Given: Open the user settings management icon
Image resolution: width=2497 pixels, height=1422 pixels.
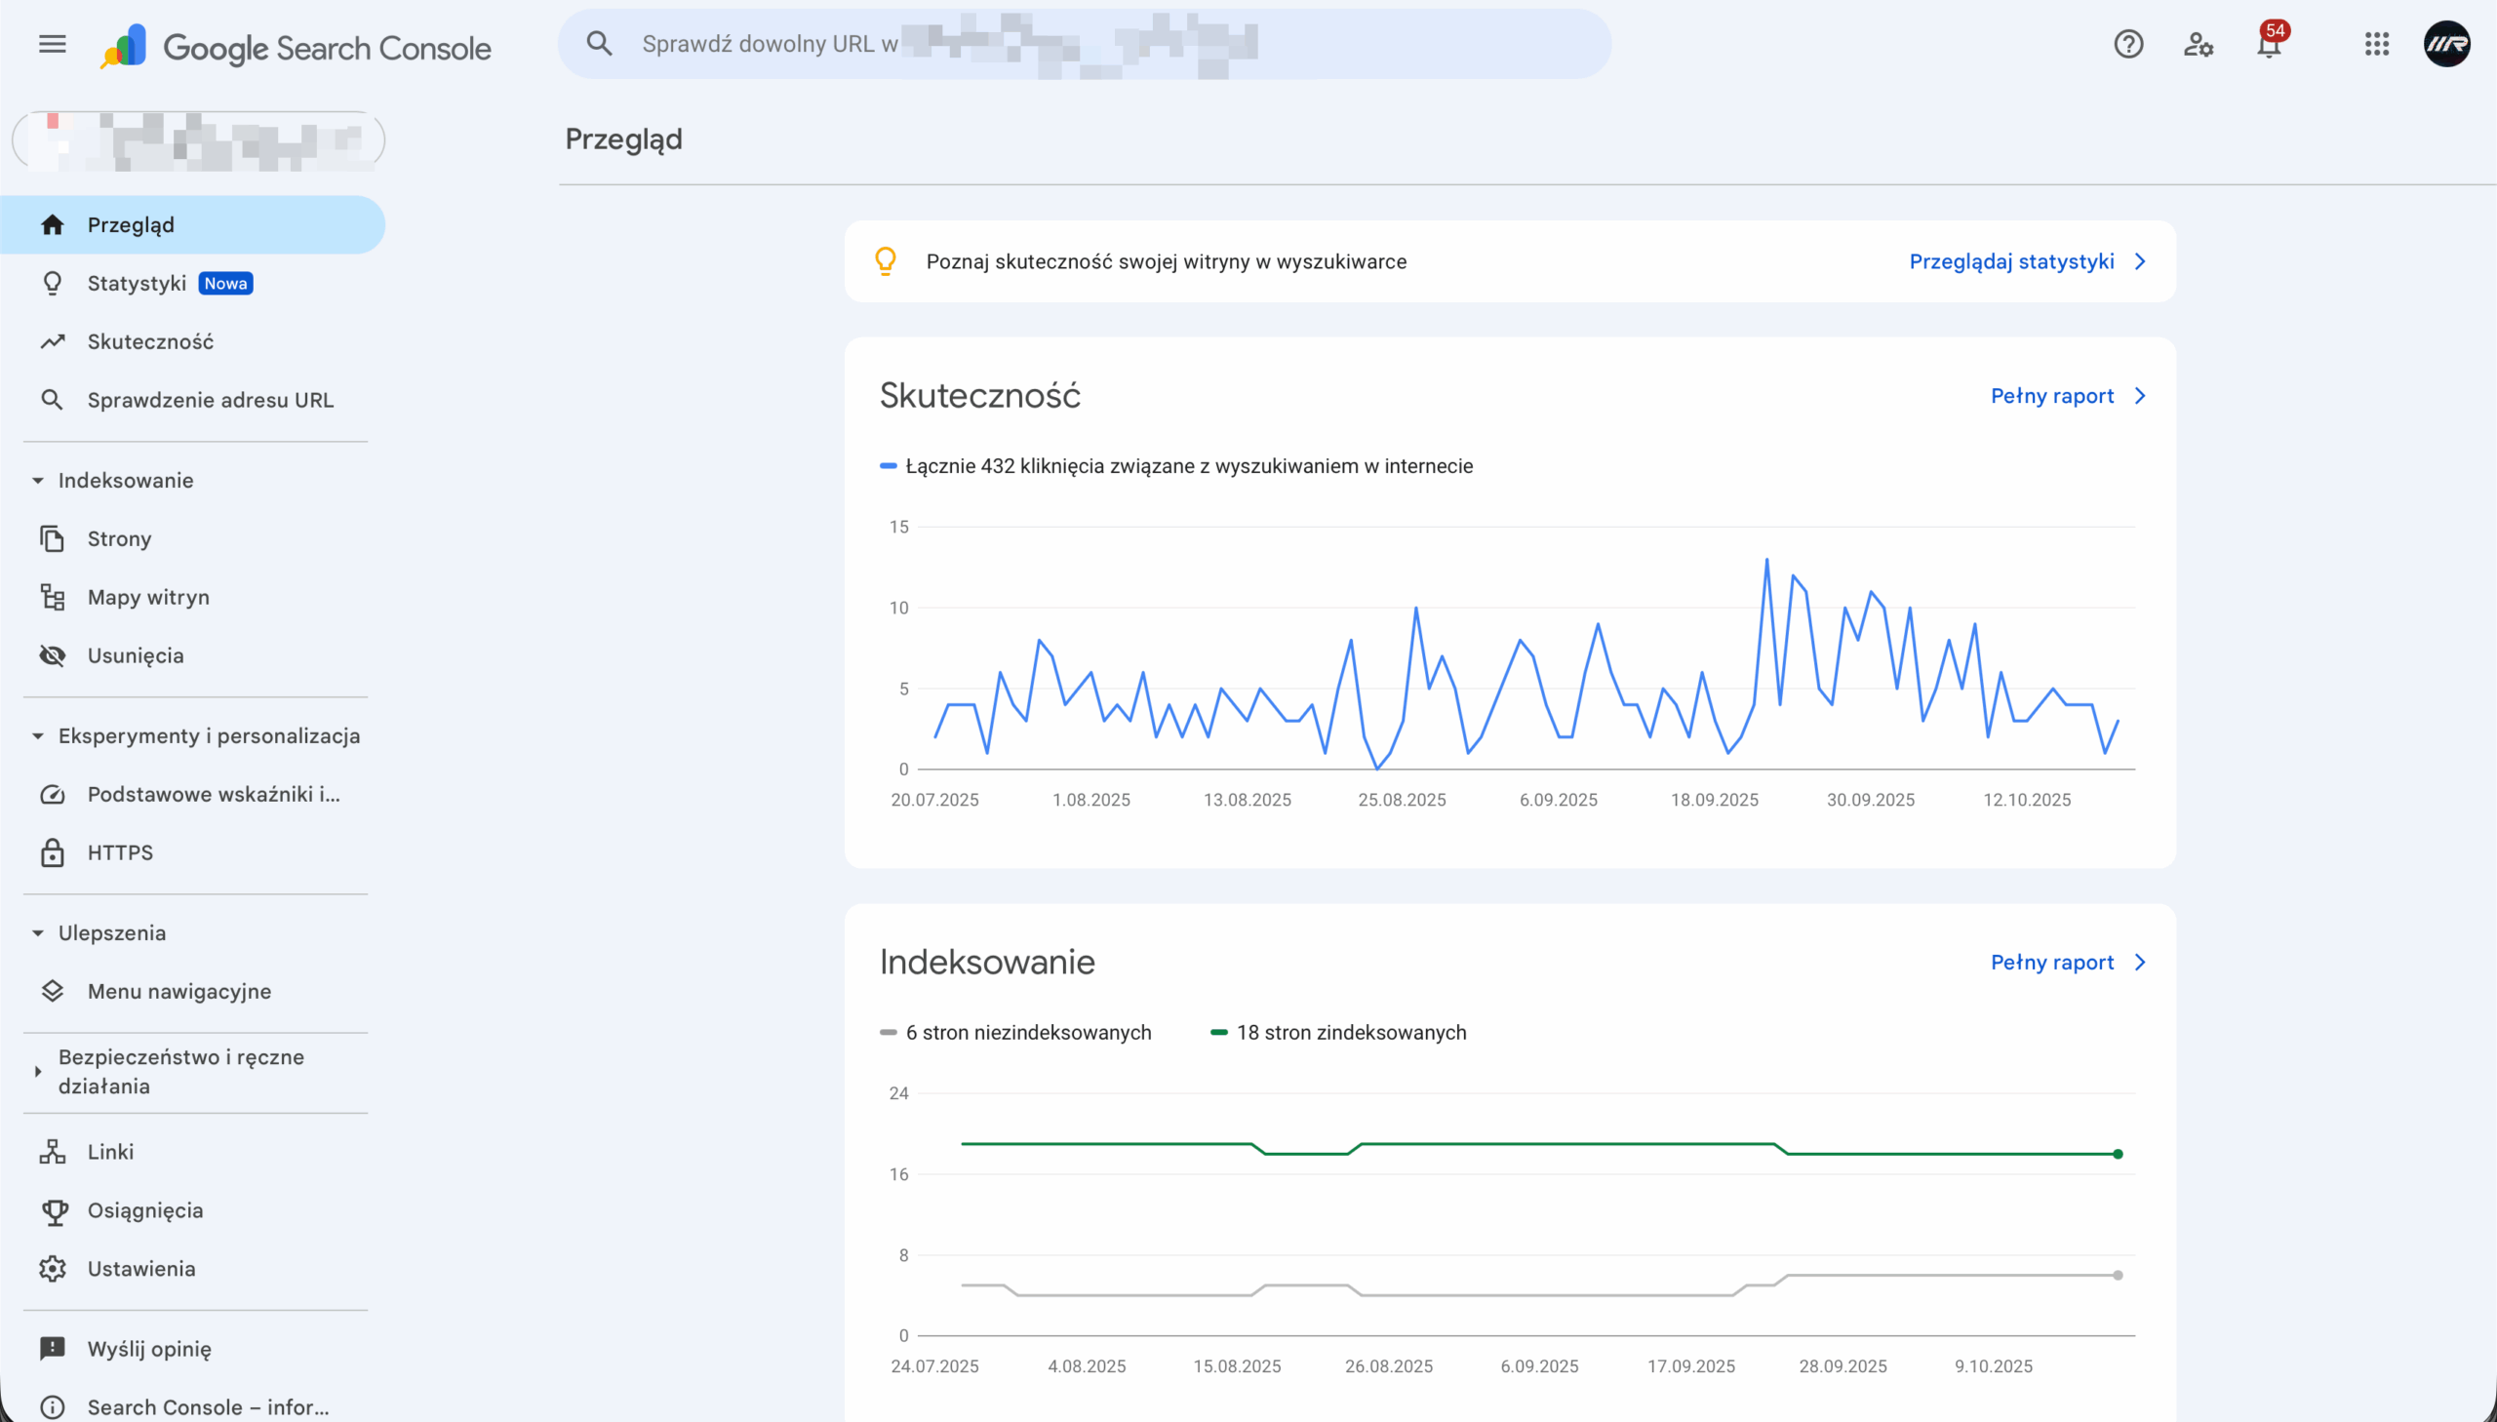Looking at the screenshot, I should pyautogui.click(x=2199, y=44).
